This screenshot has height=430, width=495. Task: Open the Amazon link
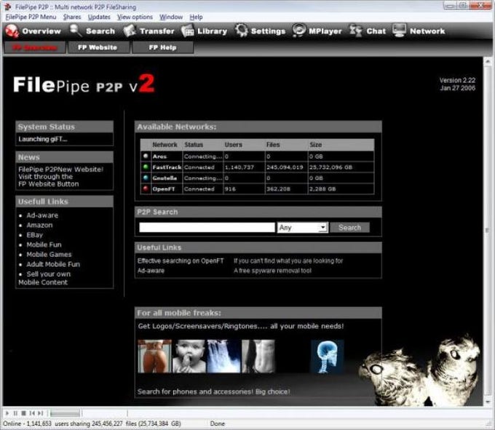(39, 225)
